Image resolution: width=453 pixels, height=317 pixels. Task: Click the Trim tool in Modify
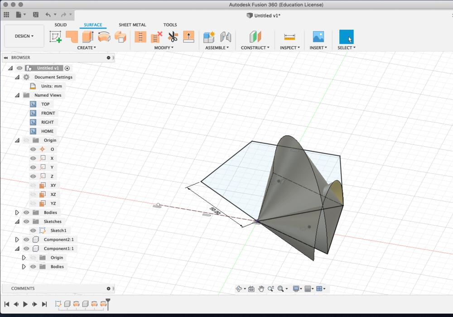coord(172,37)
